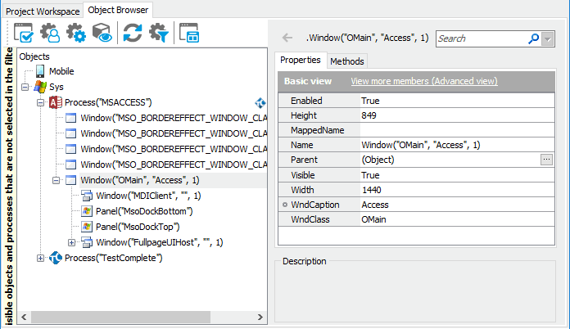The width and height of the screenshot is (570, 329).
Task: Select the Mobile tree item
Action: pos(61,71)
